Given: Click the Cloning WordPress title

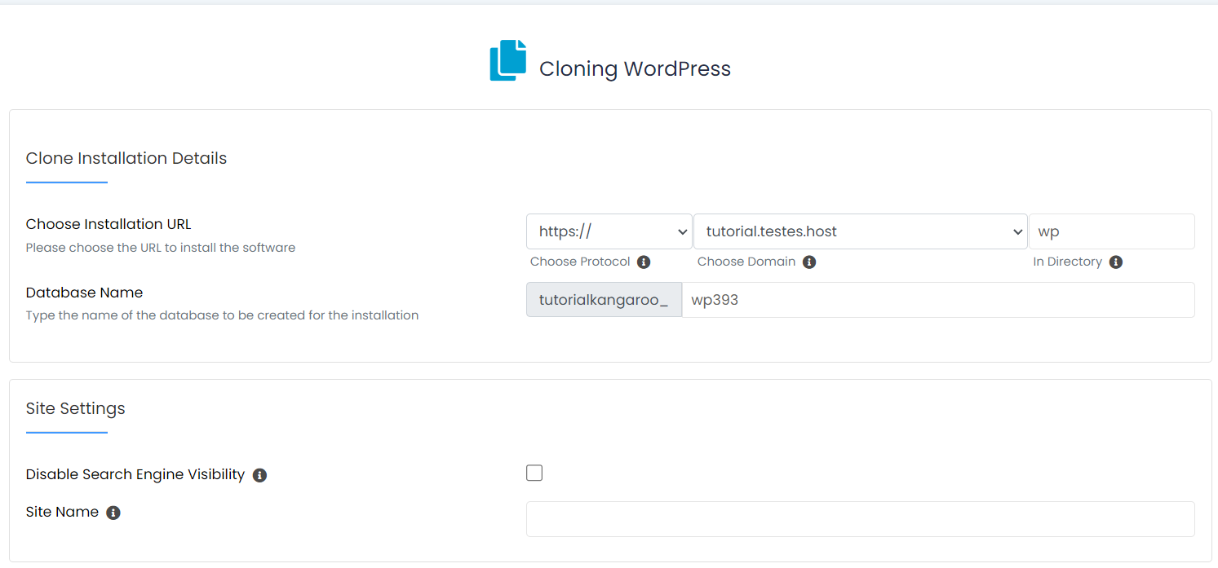Looking at the screenshot, I should [x=635, y=68].
